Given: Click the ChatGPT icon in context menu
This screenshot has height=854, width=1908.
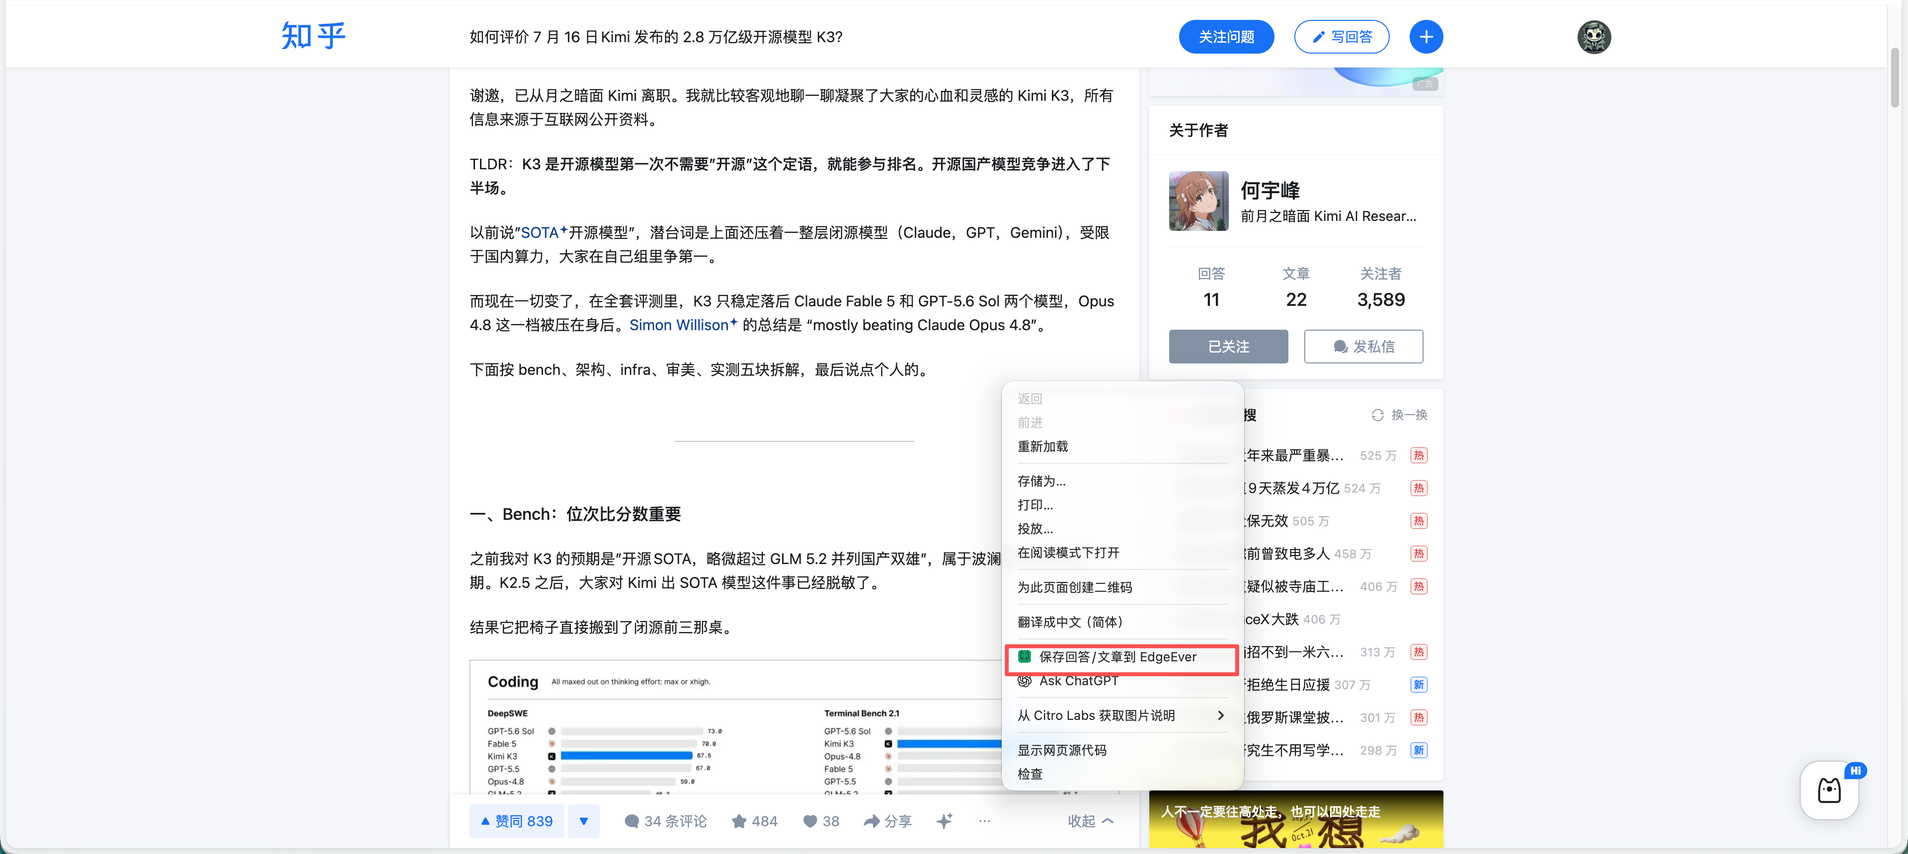Looking at the screenshot, I should click(x=1025, y=681).
